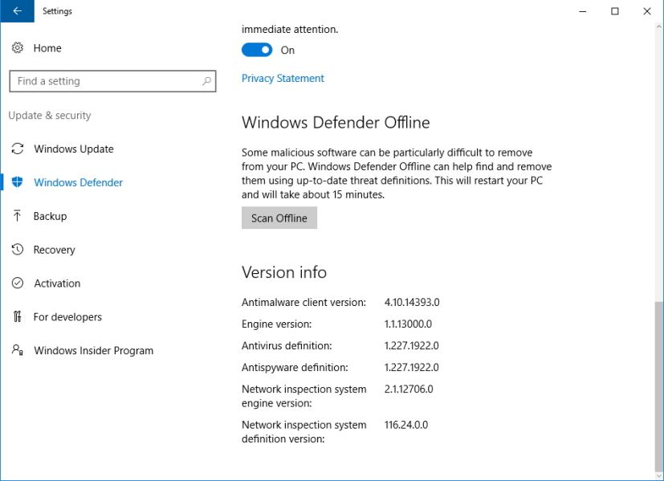
Task: Click the Windows Insider Program person icon
Action: click(18, 350)
